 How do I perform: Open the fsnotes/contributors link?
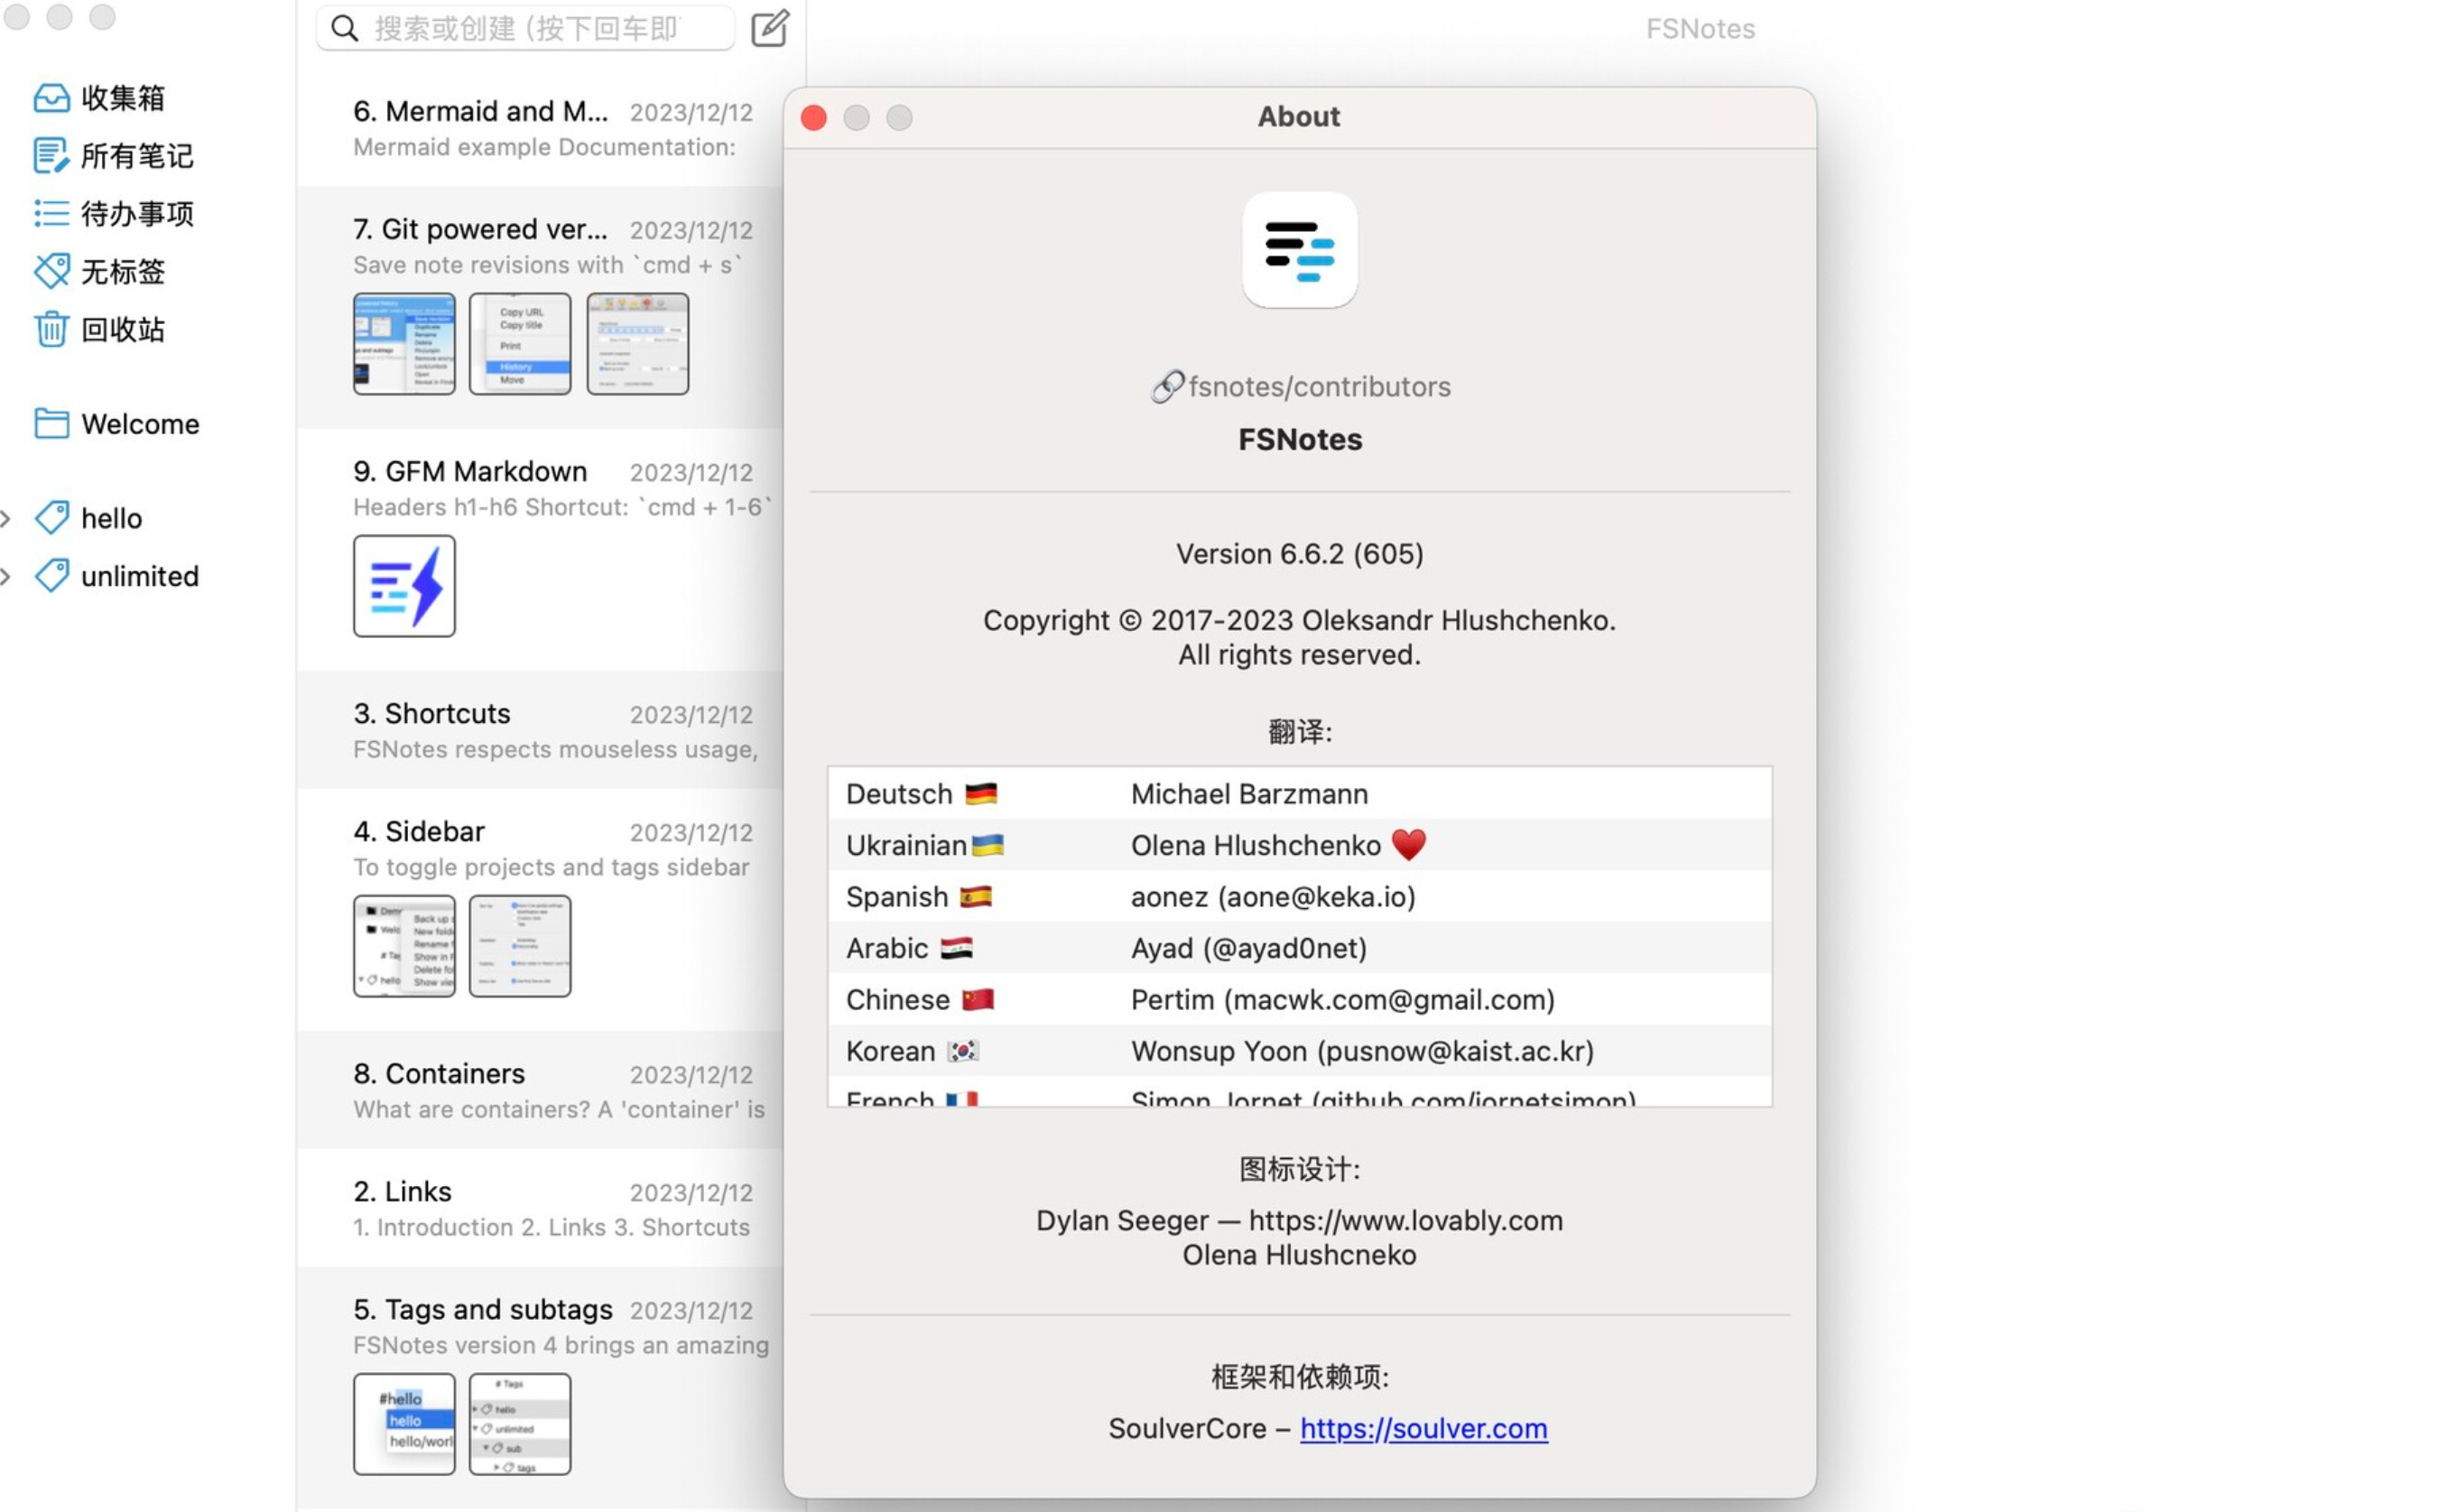pyautogui.click(x=1319, y=387)
